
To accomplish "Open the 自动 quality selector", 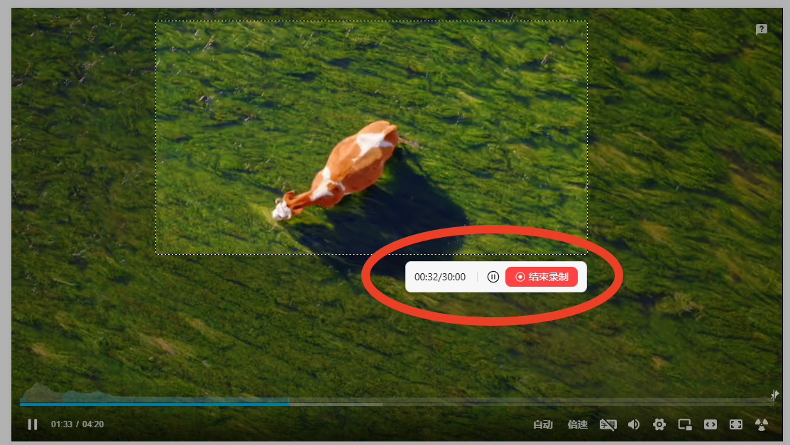I will click(x=543, y=424).
